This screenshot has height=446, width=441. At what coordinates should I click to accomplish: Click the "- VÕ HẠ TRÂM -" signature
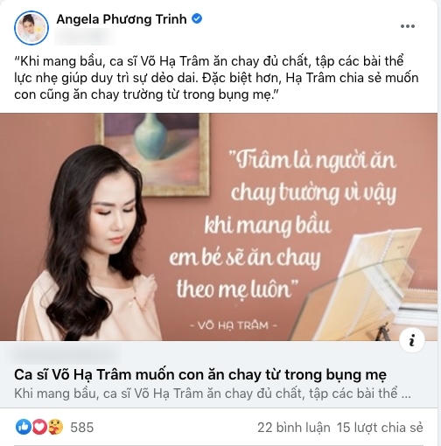point(234,324)
